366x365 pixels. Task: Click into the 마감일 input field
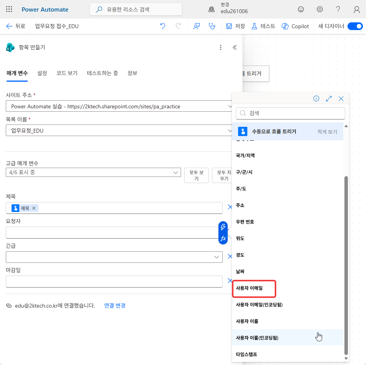(114, 281)
